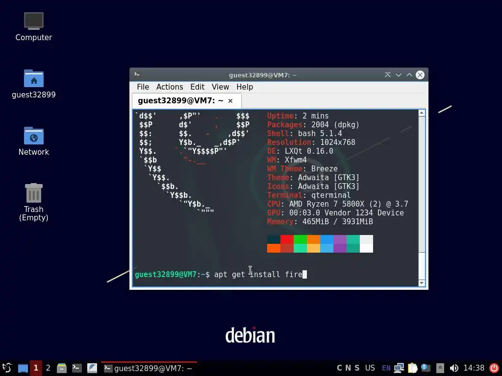Click the show desktop icon in taskbar

coord(23,368)
